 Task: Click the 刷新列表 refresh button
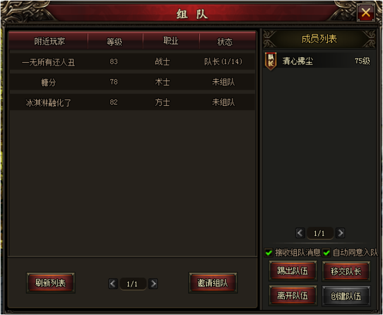[x=51, y=283]
